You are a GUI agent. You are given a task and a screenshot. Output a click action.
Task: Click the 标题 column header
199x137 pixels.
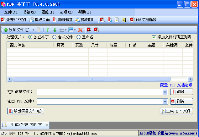tap(116, 45)
